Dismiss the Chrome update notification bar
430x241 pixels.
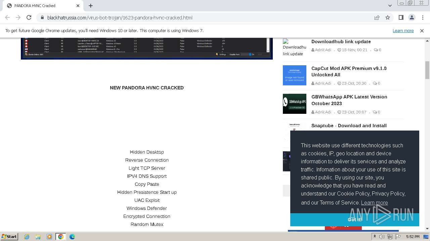pos(422,30)
